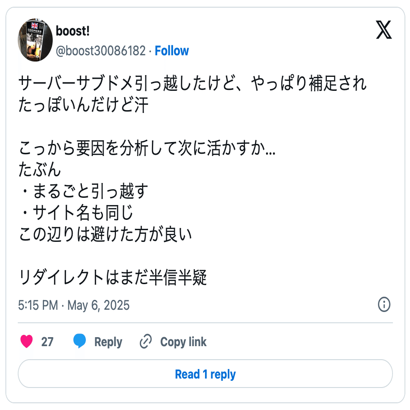Click the chain link copy icon
The height and width of the screenshot is (410, 410).
click(146, 341)
